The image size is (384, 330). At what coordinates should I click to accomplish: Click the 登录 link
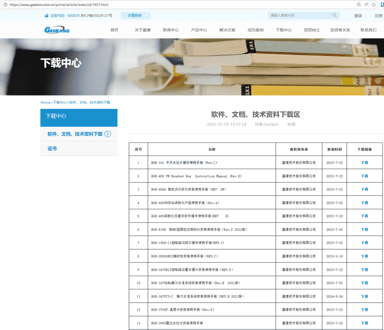pyautogui.click(x=358, y=16)
